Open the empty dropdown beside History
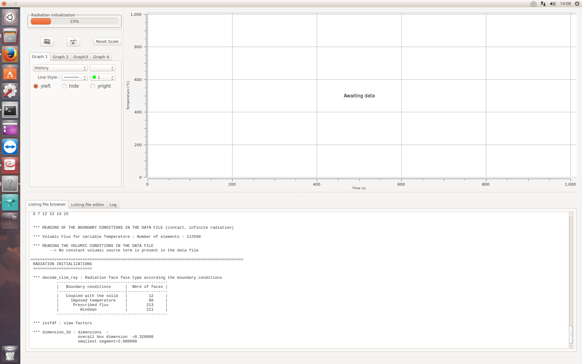Image resolution: width=582 pixels, height=364 pixels. pyautogui.click(x=102, y=68)
